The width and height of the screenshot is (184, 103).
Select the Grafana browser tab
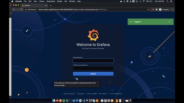pyautogui.click(x=34, y=5)
